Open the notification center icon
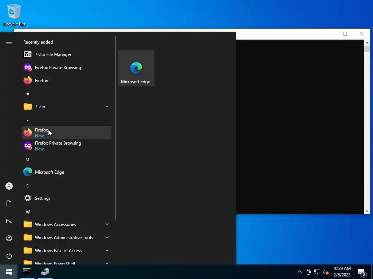The width and height of the screenshot is (373, 279). pos(361,272)
